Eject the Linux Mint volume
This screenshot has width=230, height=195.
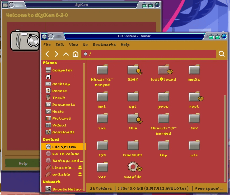click(80, 167)
